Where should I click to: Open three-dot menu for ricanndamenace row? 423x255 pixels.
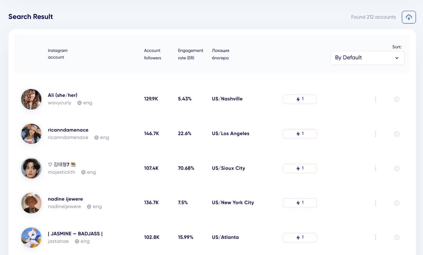(x=375, y=134)
